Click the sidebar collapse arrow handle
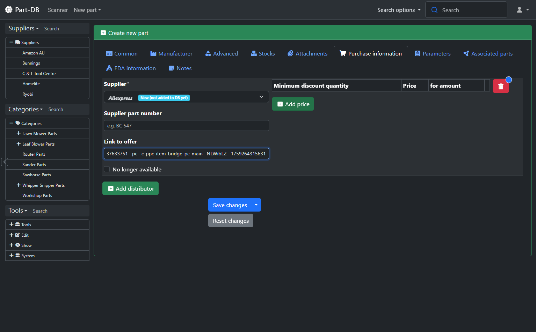536x332 pixels. pyautogui.click(x=5, y=162)
